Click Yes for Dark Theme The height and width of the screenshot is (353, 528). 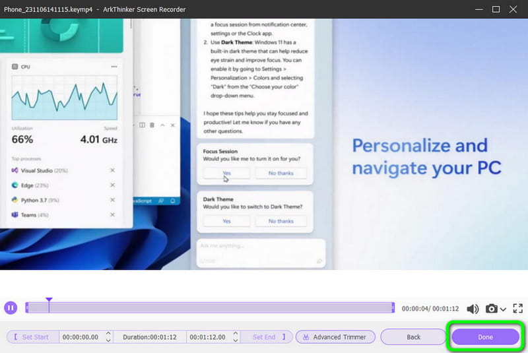coord(226,221)
